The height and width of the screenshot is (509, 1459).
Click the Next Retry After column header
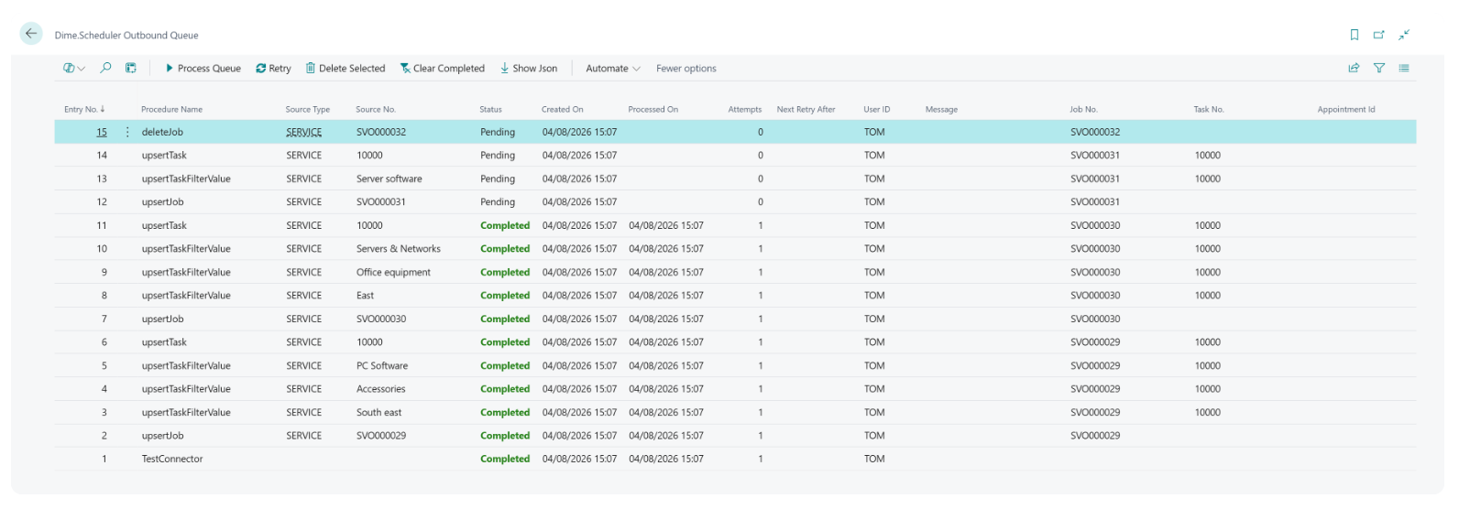(x=806, y=109)
